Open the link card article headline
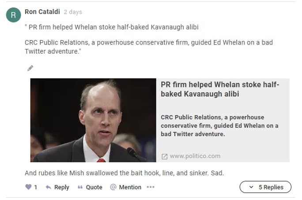This screenshot has width=302, height=200. point(220,89)
